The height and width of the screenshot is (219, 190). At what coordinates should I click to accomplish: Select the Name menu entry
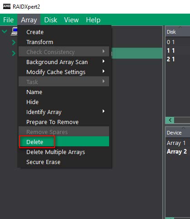coord(64,92)
